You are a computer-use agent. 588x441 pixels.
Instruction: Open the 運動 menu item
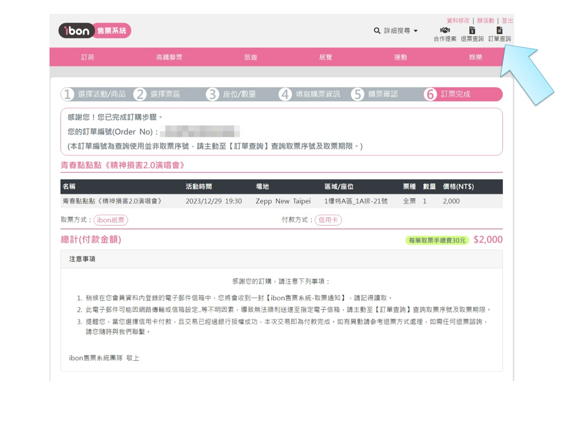point(401,57)
